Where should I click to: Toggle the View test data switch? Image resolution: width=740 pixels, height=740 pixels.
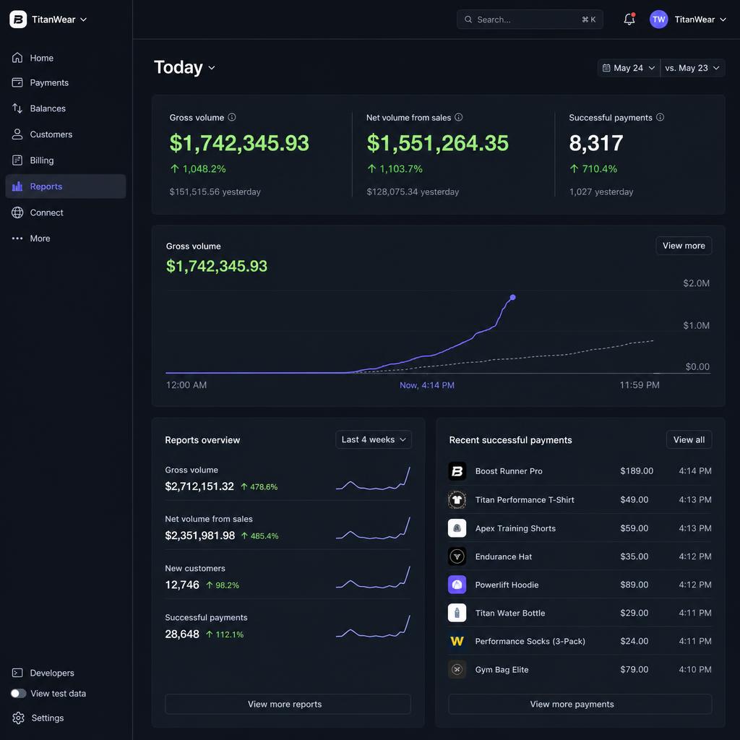point(18,693)
